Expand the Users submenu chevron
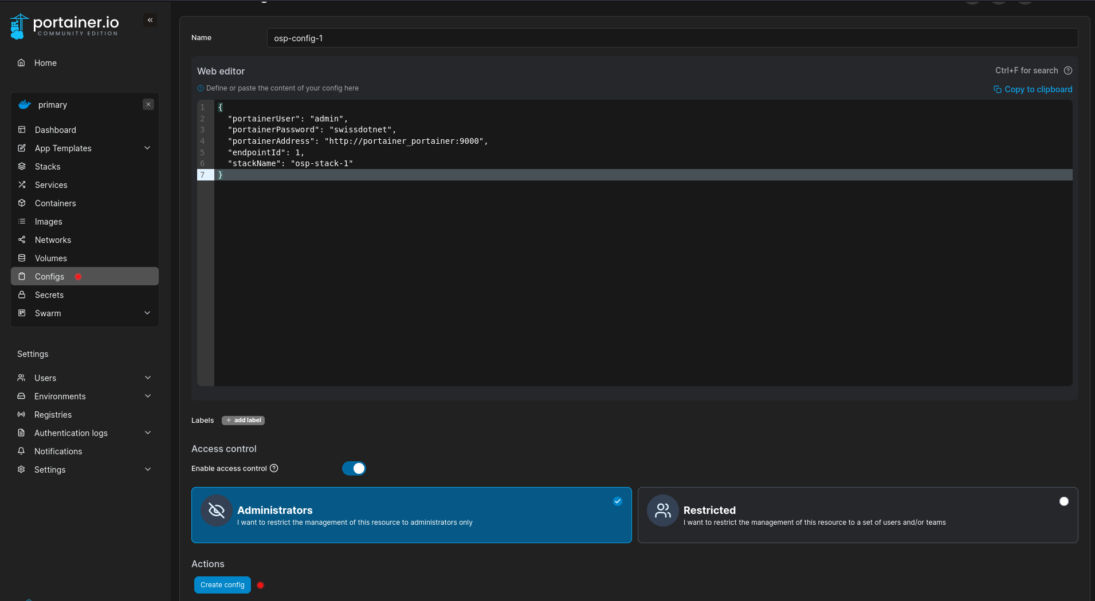The height and width of the screenshot is (601, 1095). (x=148, y=378)
